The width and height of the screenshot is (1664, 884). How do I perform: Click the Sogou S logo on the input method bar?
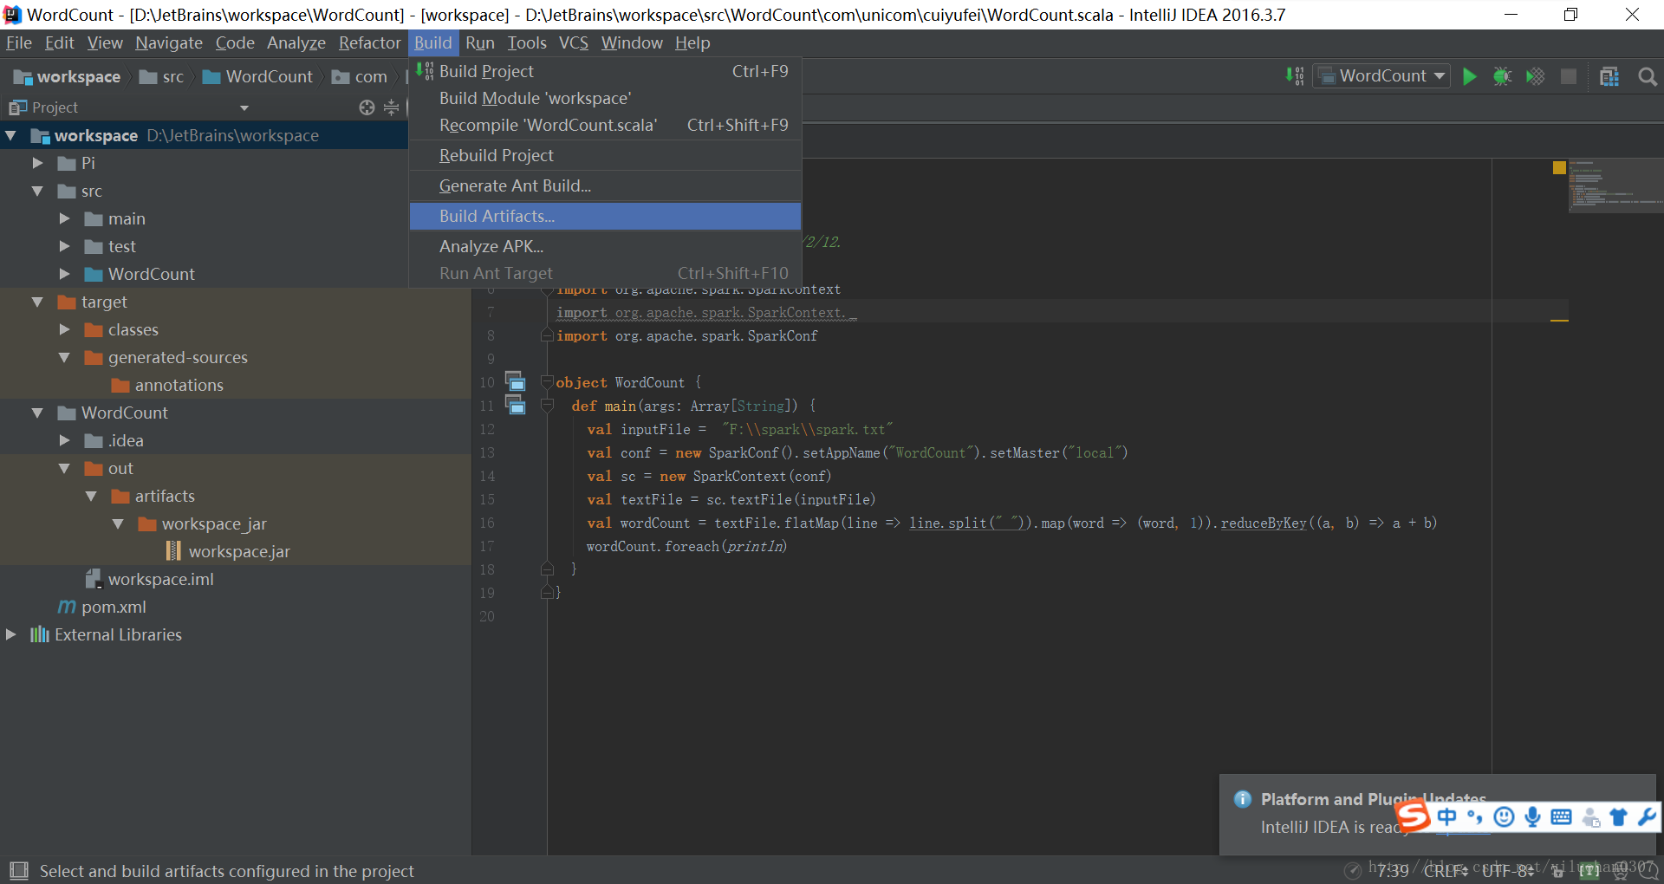[x=1413, y=816]
